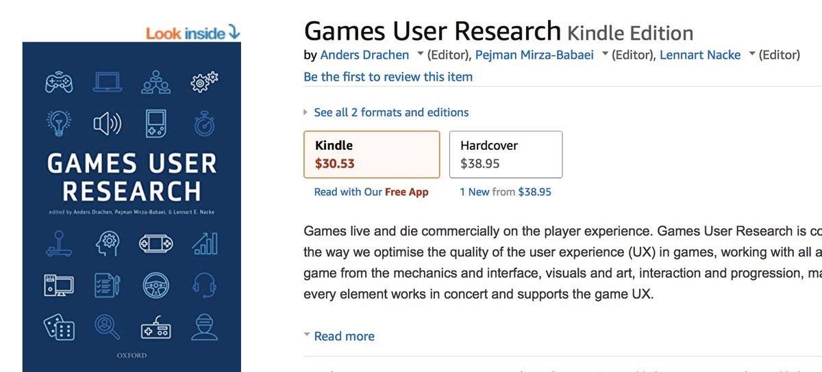
Task: Select the Kindle format option
Action: [x=372, y=155]
